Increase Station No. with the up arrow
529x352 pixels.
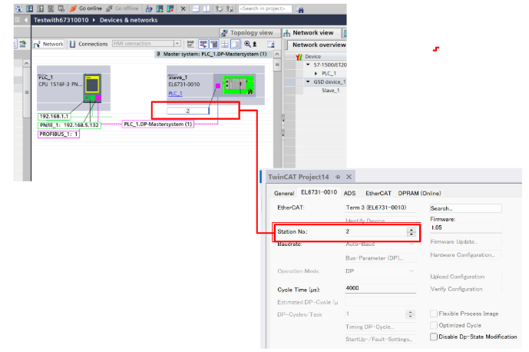click(411, 229)
